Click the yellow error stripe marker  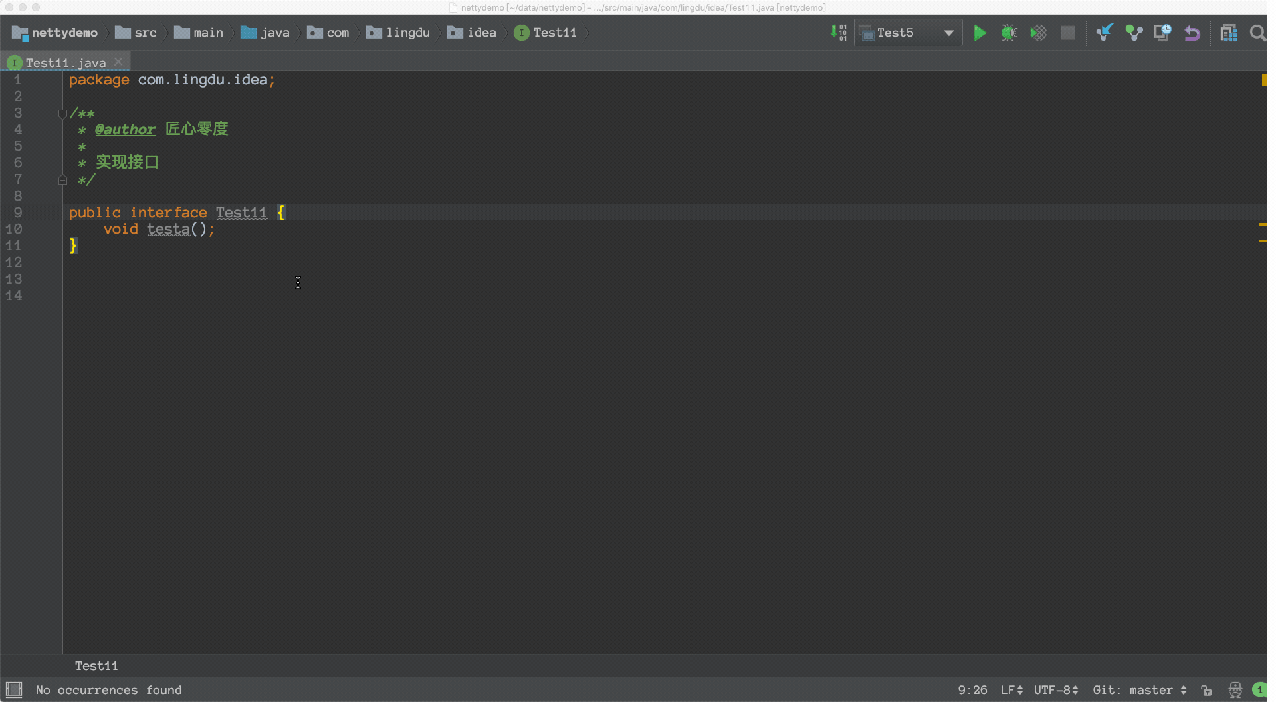(x=1265, y=80)
